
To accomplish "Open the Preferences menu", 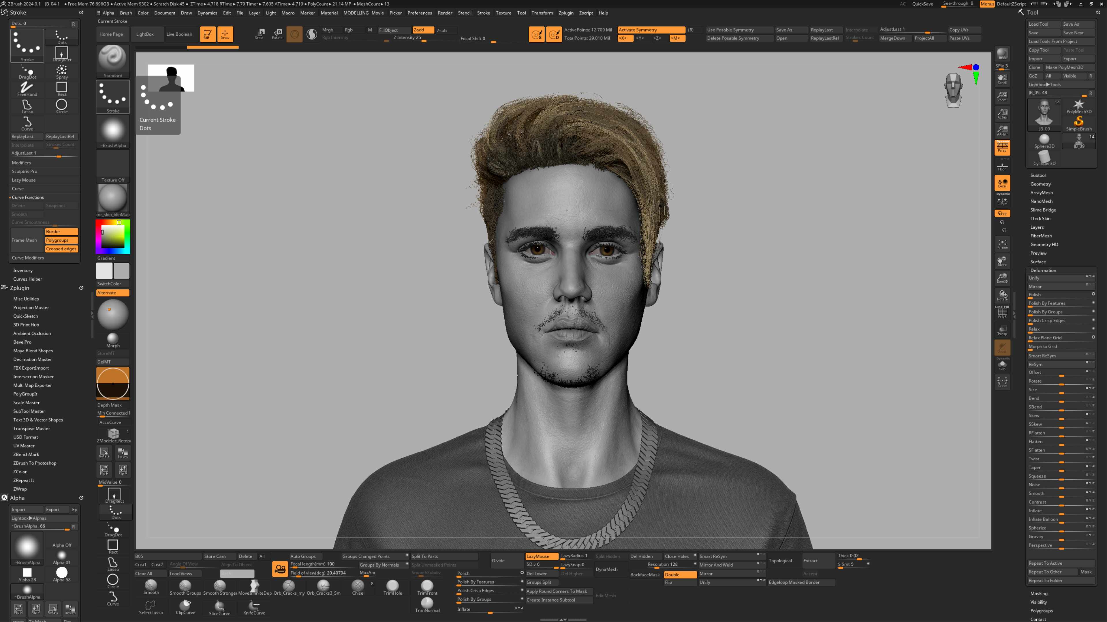I will click(x=420, y=13).
